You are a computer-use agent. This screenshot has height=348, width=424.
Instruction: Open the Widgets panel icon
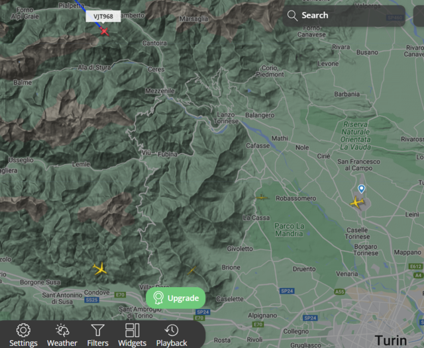[x=132, y=330]
